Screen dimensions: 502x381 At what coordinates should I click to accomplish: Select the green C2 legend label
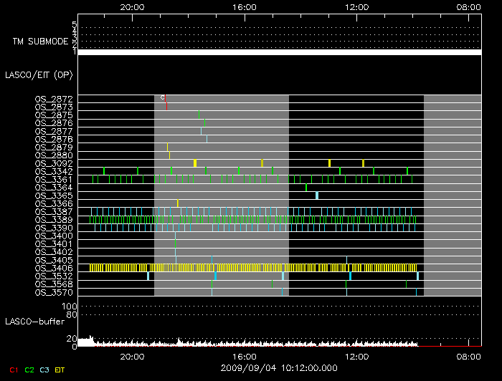[29, 370]
